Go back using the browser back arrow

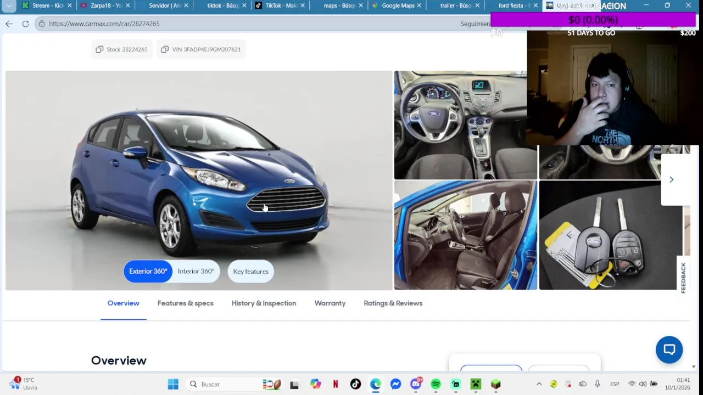9,24
